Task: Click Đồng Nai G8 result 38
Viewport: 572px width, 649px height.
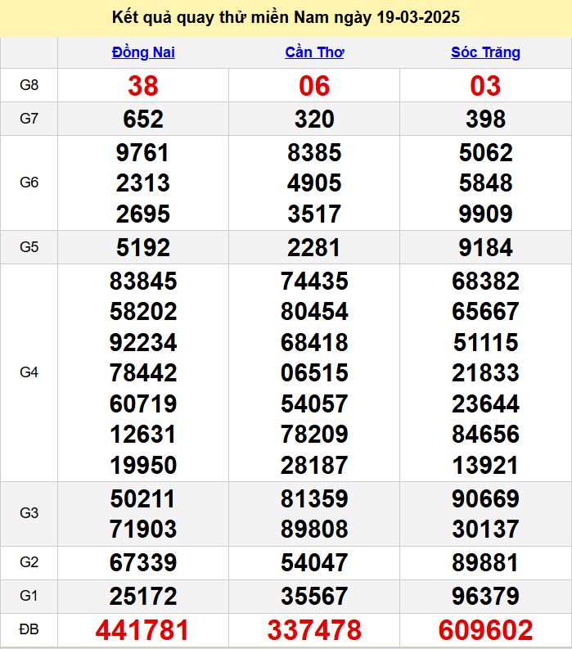Action: (x=143, y=86)
